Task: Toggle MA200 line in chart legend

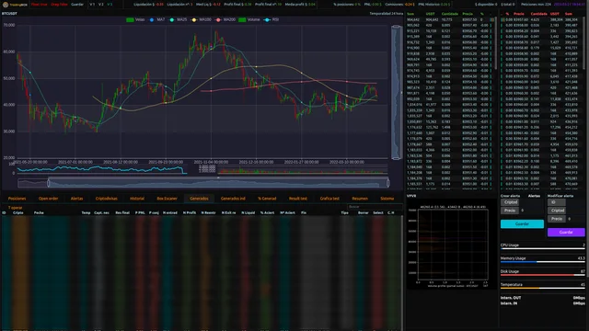Action: point(225,19)
